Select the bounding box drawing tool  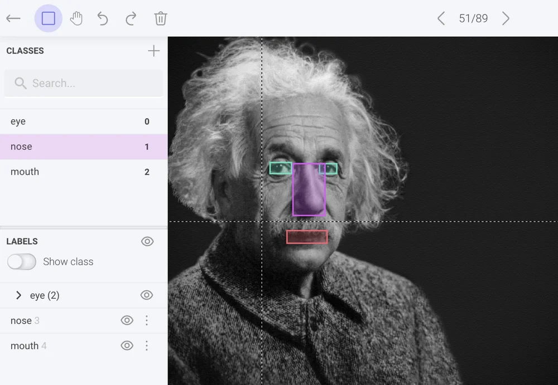click(49, 18)
